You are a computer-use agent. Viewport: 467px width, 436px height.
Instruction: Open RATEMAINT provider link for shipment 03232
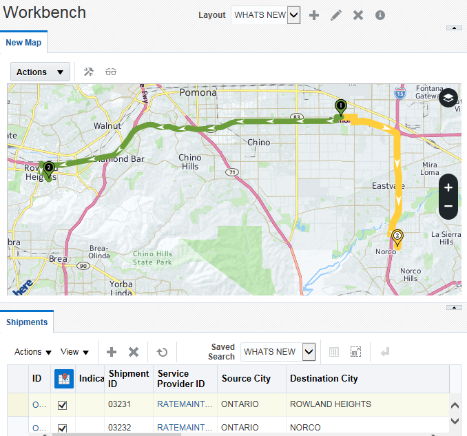click(x=185, y=427)
